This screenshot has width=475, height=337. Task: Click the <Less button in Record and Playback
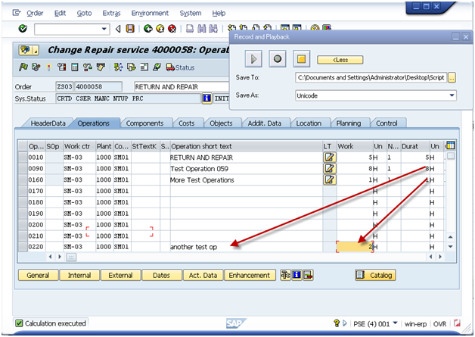pos(340,60)
